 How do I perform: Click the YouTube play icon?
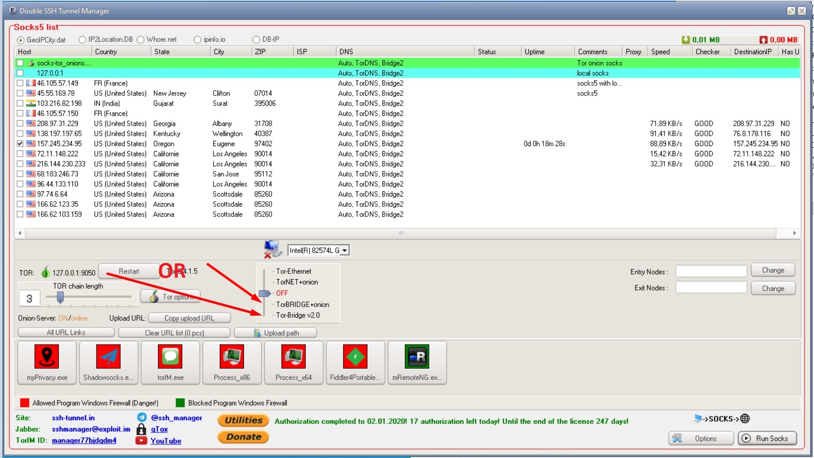(141, 440)
